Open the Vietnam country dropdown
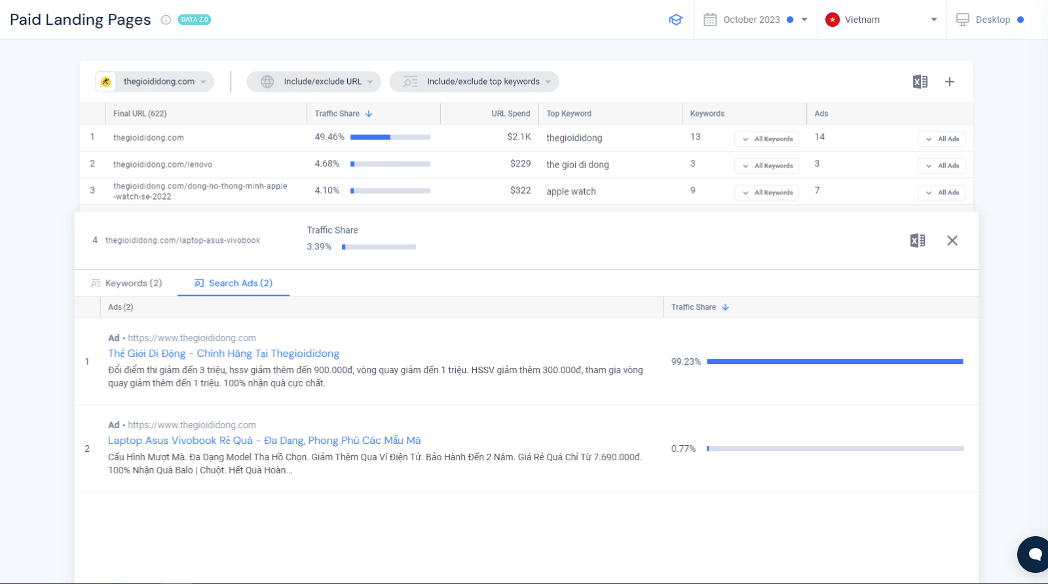The image size is (1048, 584). click(x=882, y=20)
